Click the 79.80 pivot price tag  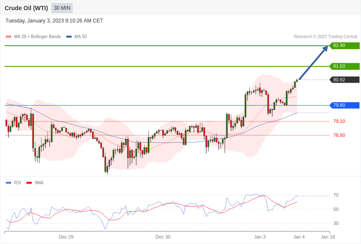point(344,105)
